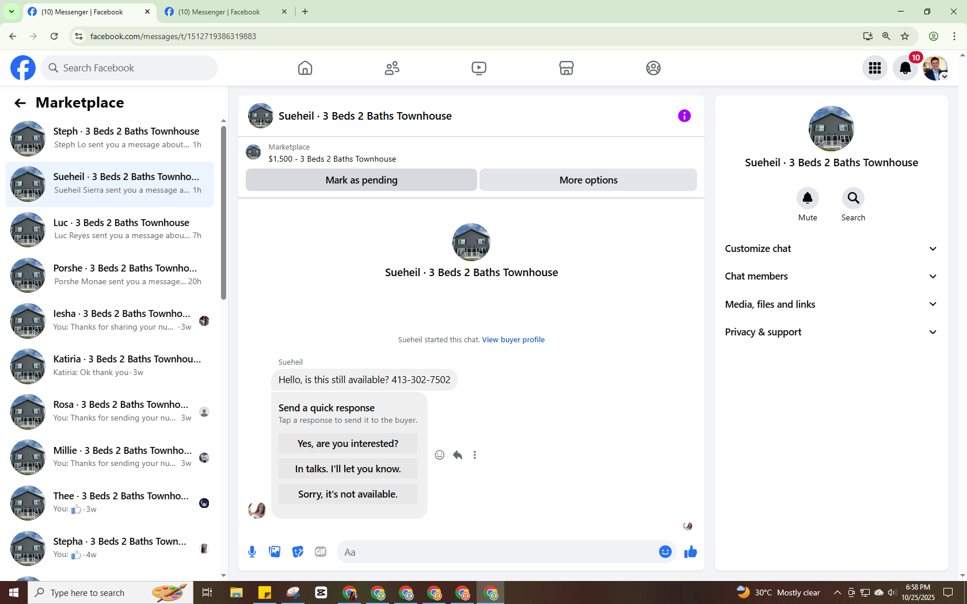The height and width of the screenshot is (604, 967).
Task: Select Sueheil's conversation in the list
Action: tap(109, 184)
